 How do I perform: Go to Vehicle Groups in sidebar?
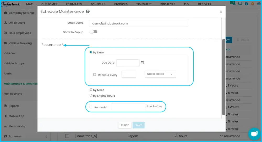14,63
